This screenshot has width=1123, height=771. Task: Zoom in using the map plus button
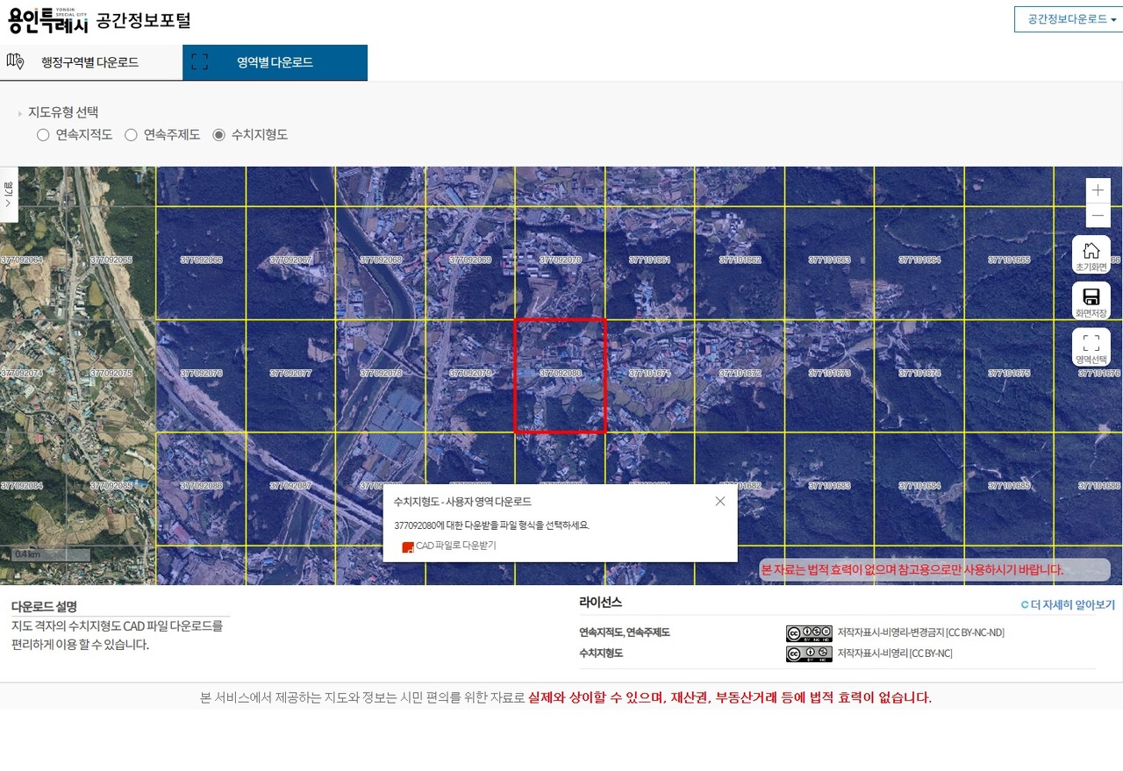click(x=1098, y=190)
